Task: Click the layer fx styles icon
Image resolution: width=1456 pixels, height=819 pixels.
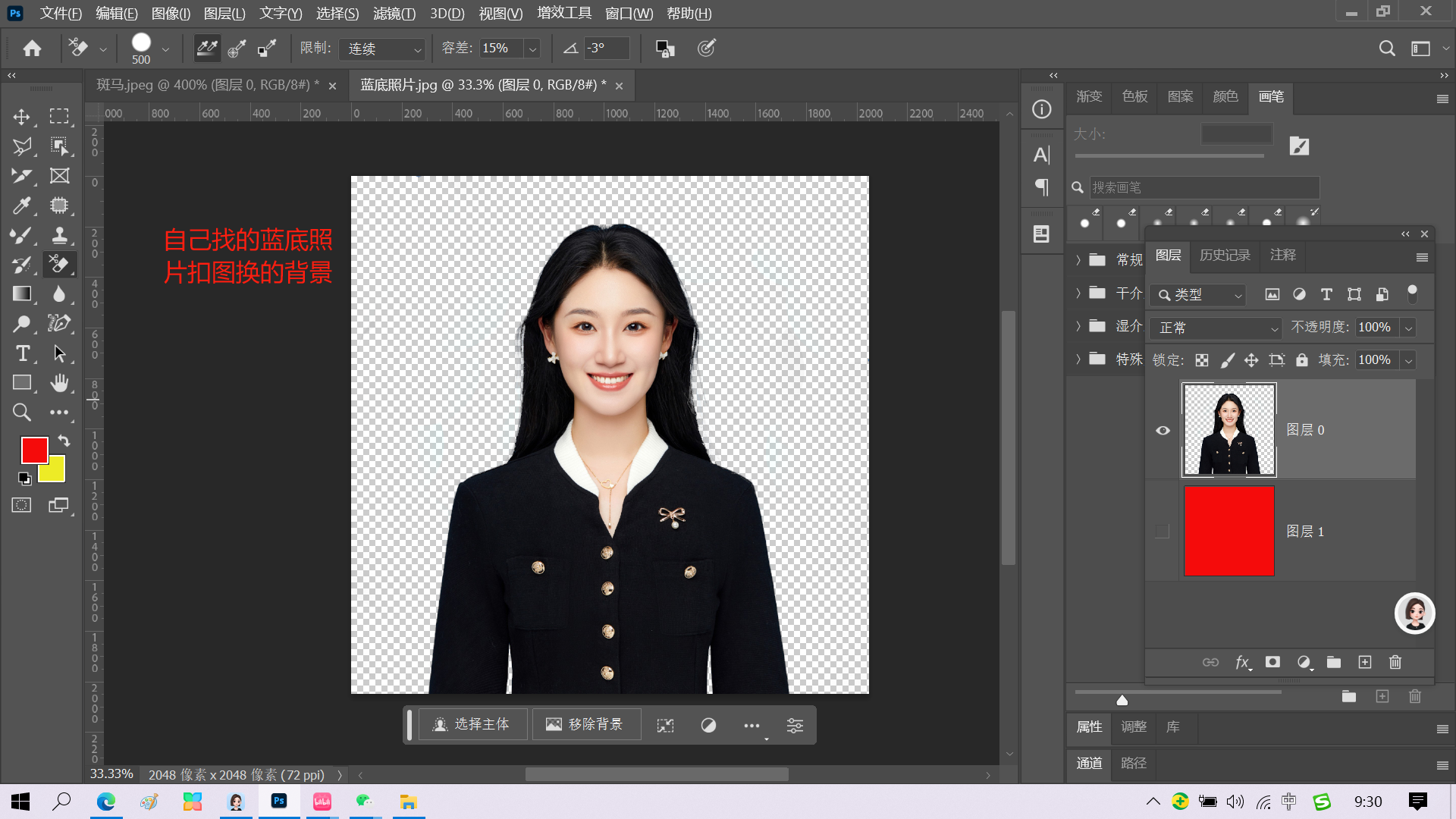Action: click(1242, 662)
